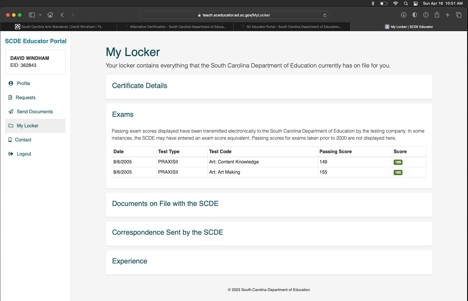This screenshot has height=301, width=468.
Task: Click the Logout link
Action: [x=24, y=154]
